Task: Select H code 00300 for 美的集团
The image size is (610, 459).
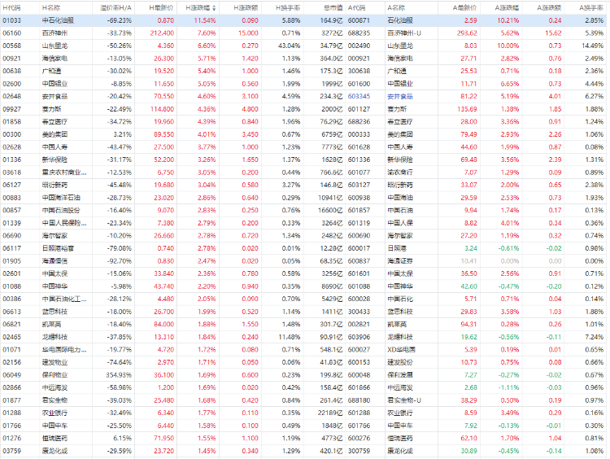Action: pos(11,133)
